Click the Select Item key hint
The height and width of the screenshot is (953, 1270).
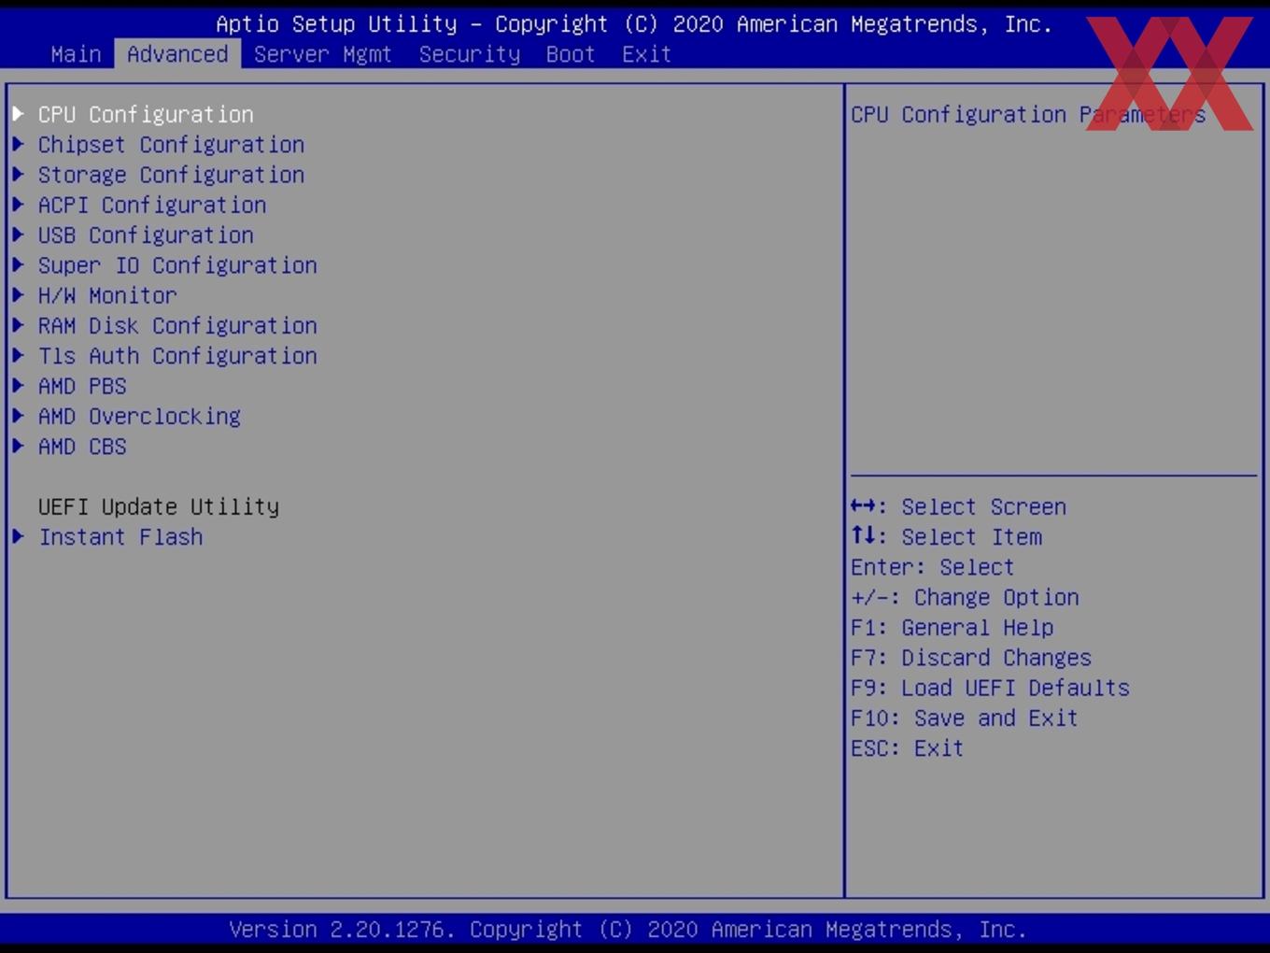pyautogui.click(x=946, y=537)
